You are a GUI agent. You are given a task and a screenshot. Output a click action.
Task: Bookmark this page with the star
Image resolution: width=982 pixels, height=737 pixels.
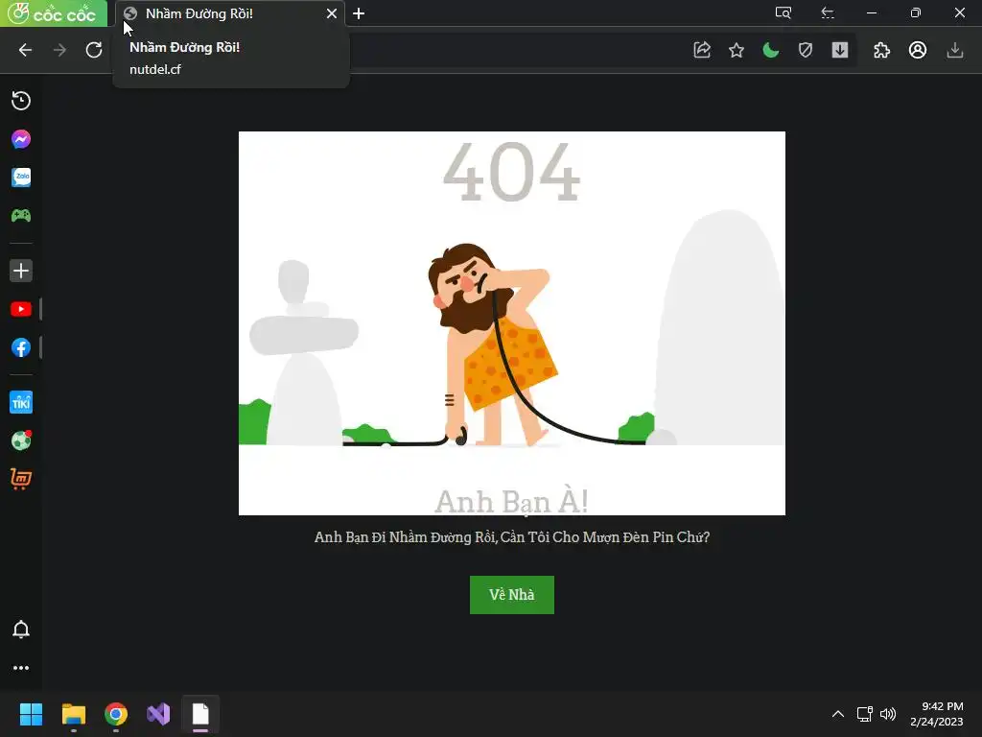736,50
